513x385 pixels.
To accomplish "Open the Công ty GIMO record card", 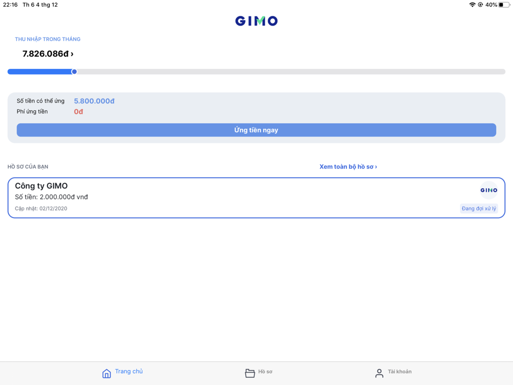I will [256, 198].
